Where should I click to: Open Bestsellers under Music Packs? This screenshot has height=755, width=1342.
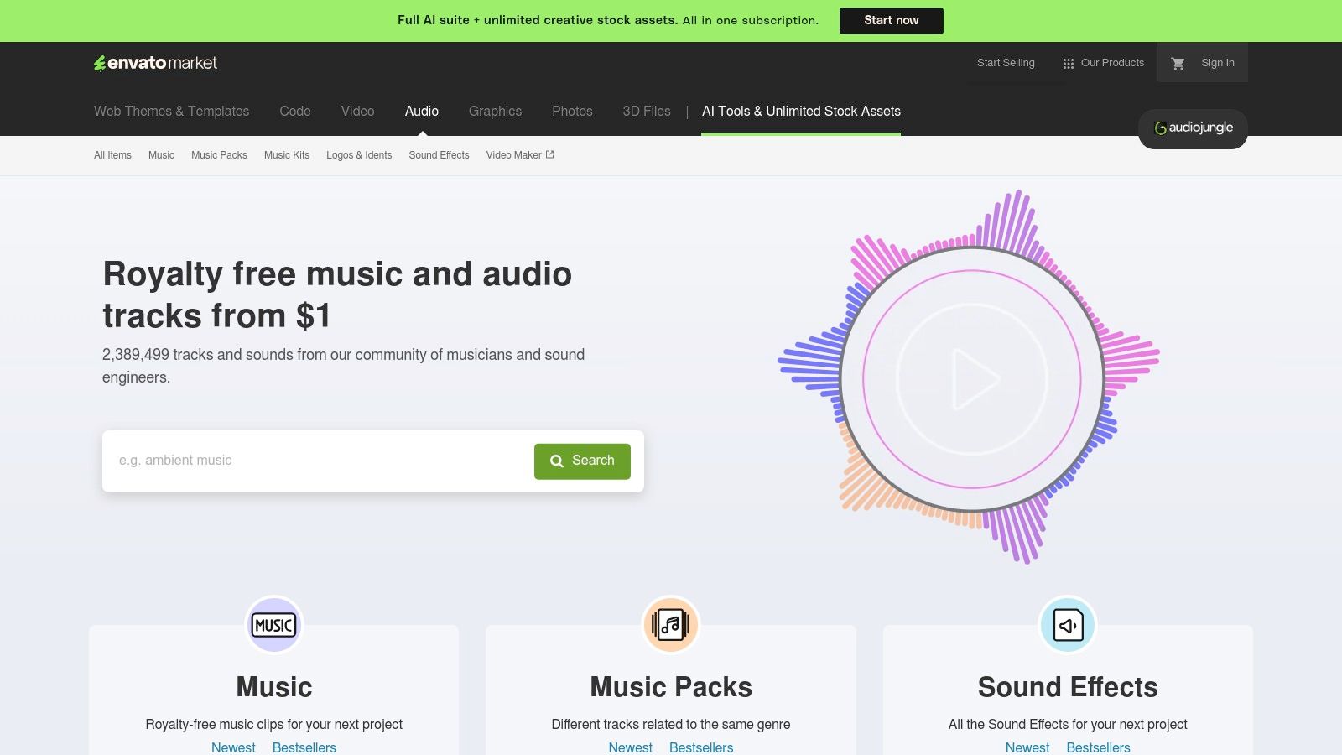pyautogui.click(x=701, y=747)
